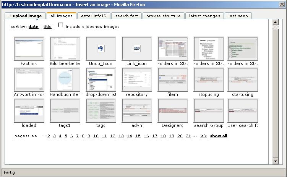Sort images by date
Screen dimensions: 287x177
tap(34, 27)
